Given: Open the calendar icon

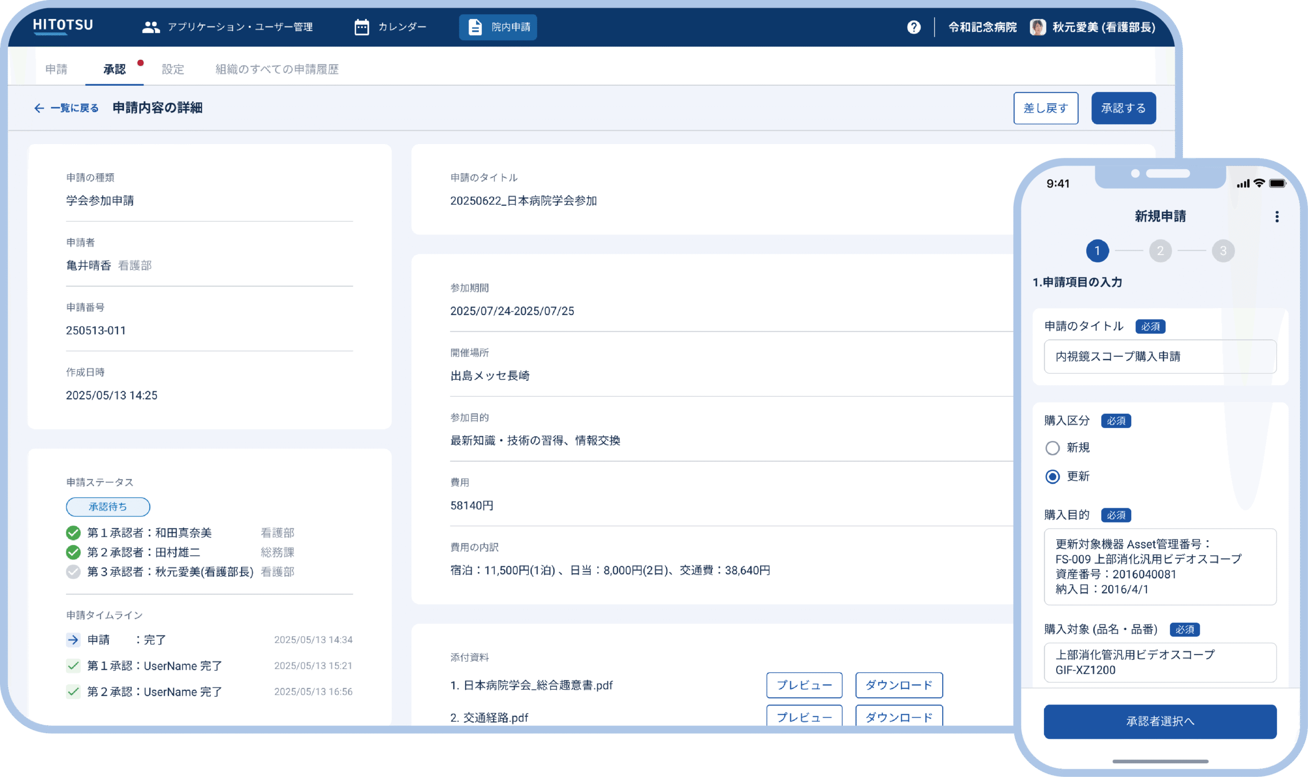Looking at the screenshot, I should point(361,27).
